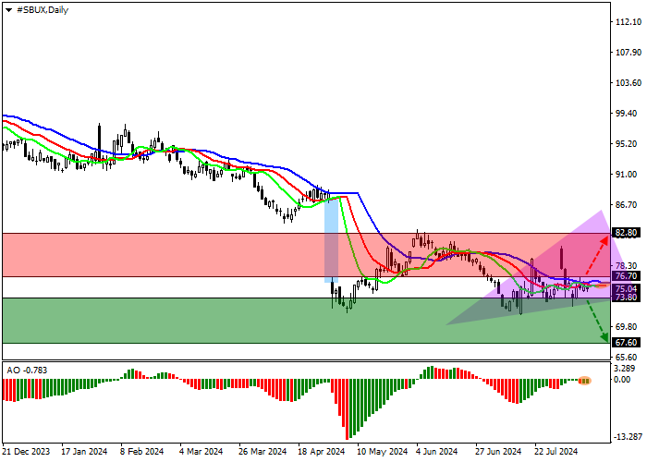The width and height of the screenshot is (647, 462).
Task: Select the -13.287 oscillator scale value
Action: click(628, 437)
